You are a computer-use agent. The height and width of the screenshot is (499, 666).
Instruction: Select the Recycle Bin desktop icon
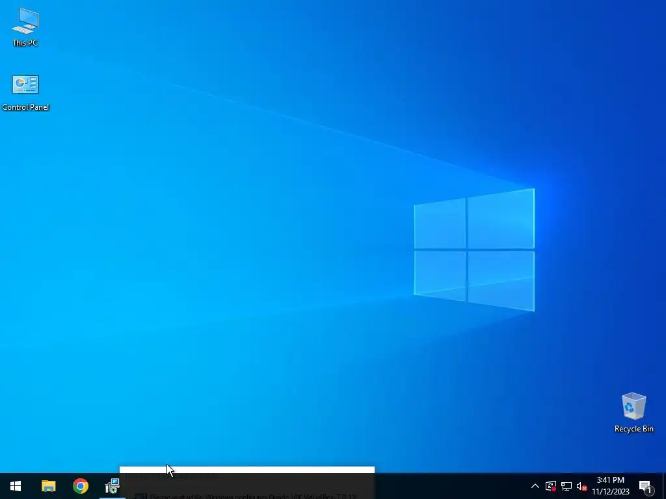[x=633, y=413]
